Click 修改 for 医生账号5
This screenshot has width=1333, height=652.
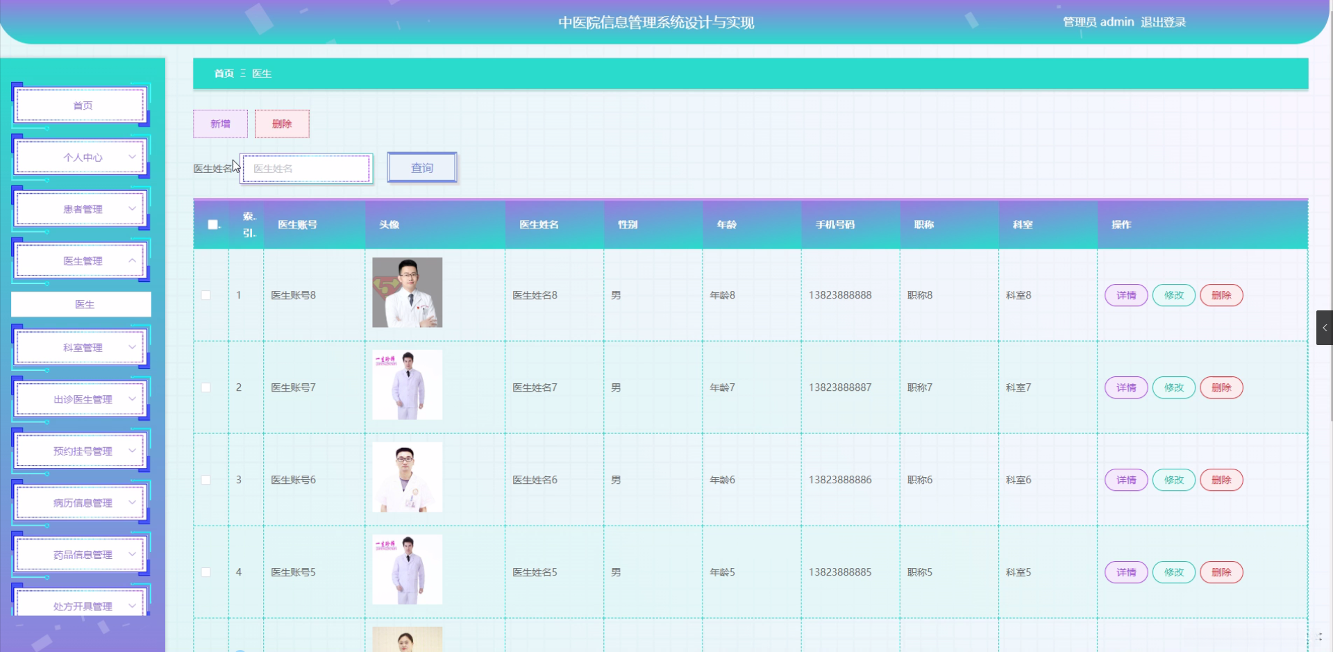pyautogui.click(x=1174, y=572)
